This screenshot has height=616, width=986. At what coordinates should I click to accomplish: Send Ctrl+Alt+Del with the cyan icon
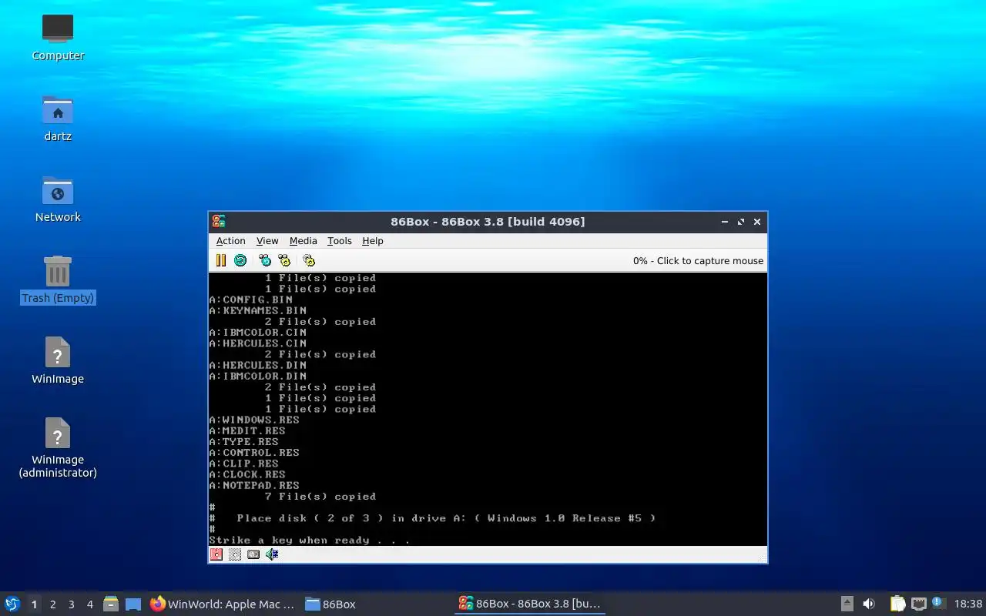pos(265,260)
